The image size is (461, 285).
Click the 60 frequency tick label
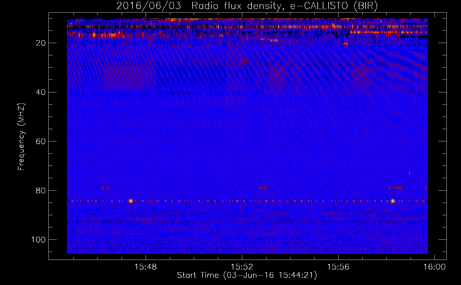pos(41,141)
